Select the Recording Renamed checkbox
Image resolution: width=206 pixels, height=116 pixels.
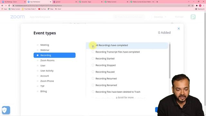(93, 85)
